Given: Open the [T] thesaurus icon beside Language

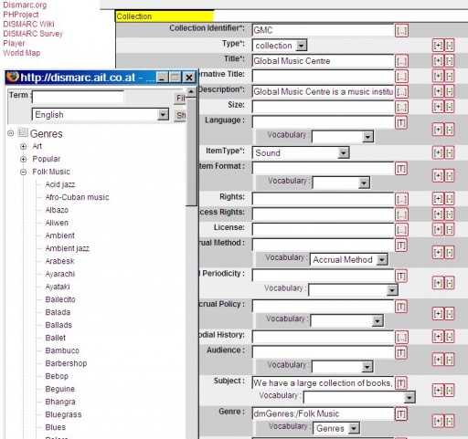Looking at the screenshot, I should coord(401,123).
